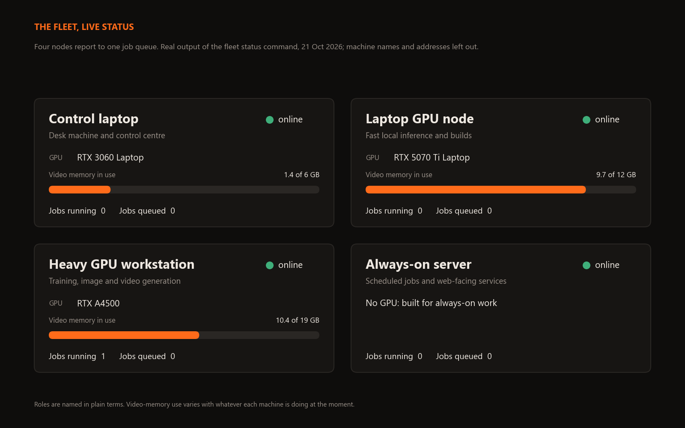The width and height of the screenshot is (685, 428).
Task: Click the online label on Heavy GPU workstation
Action: click(290, 265)
